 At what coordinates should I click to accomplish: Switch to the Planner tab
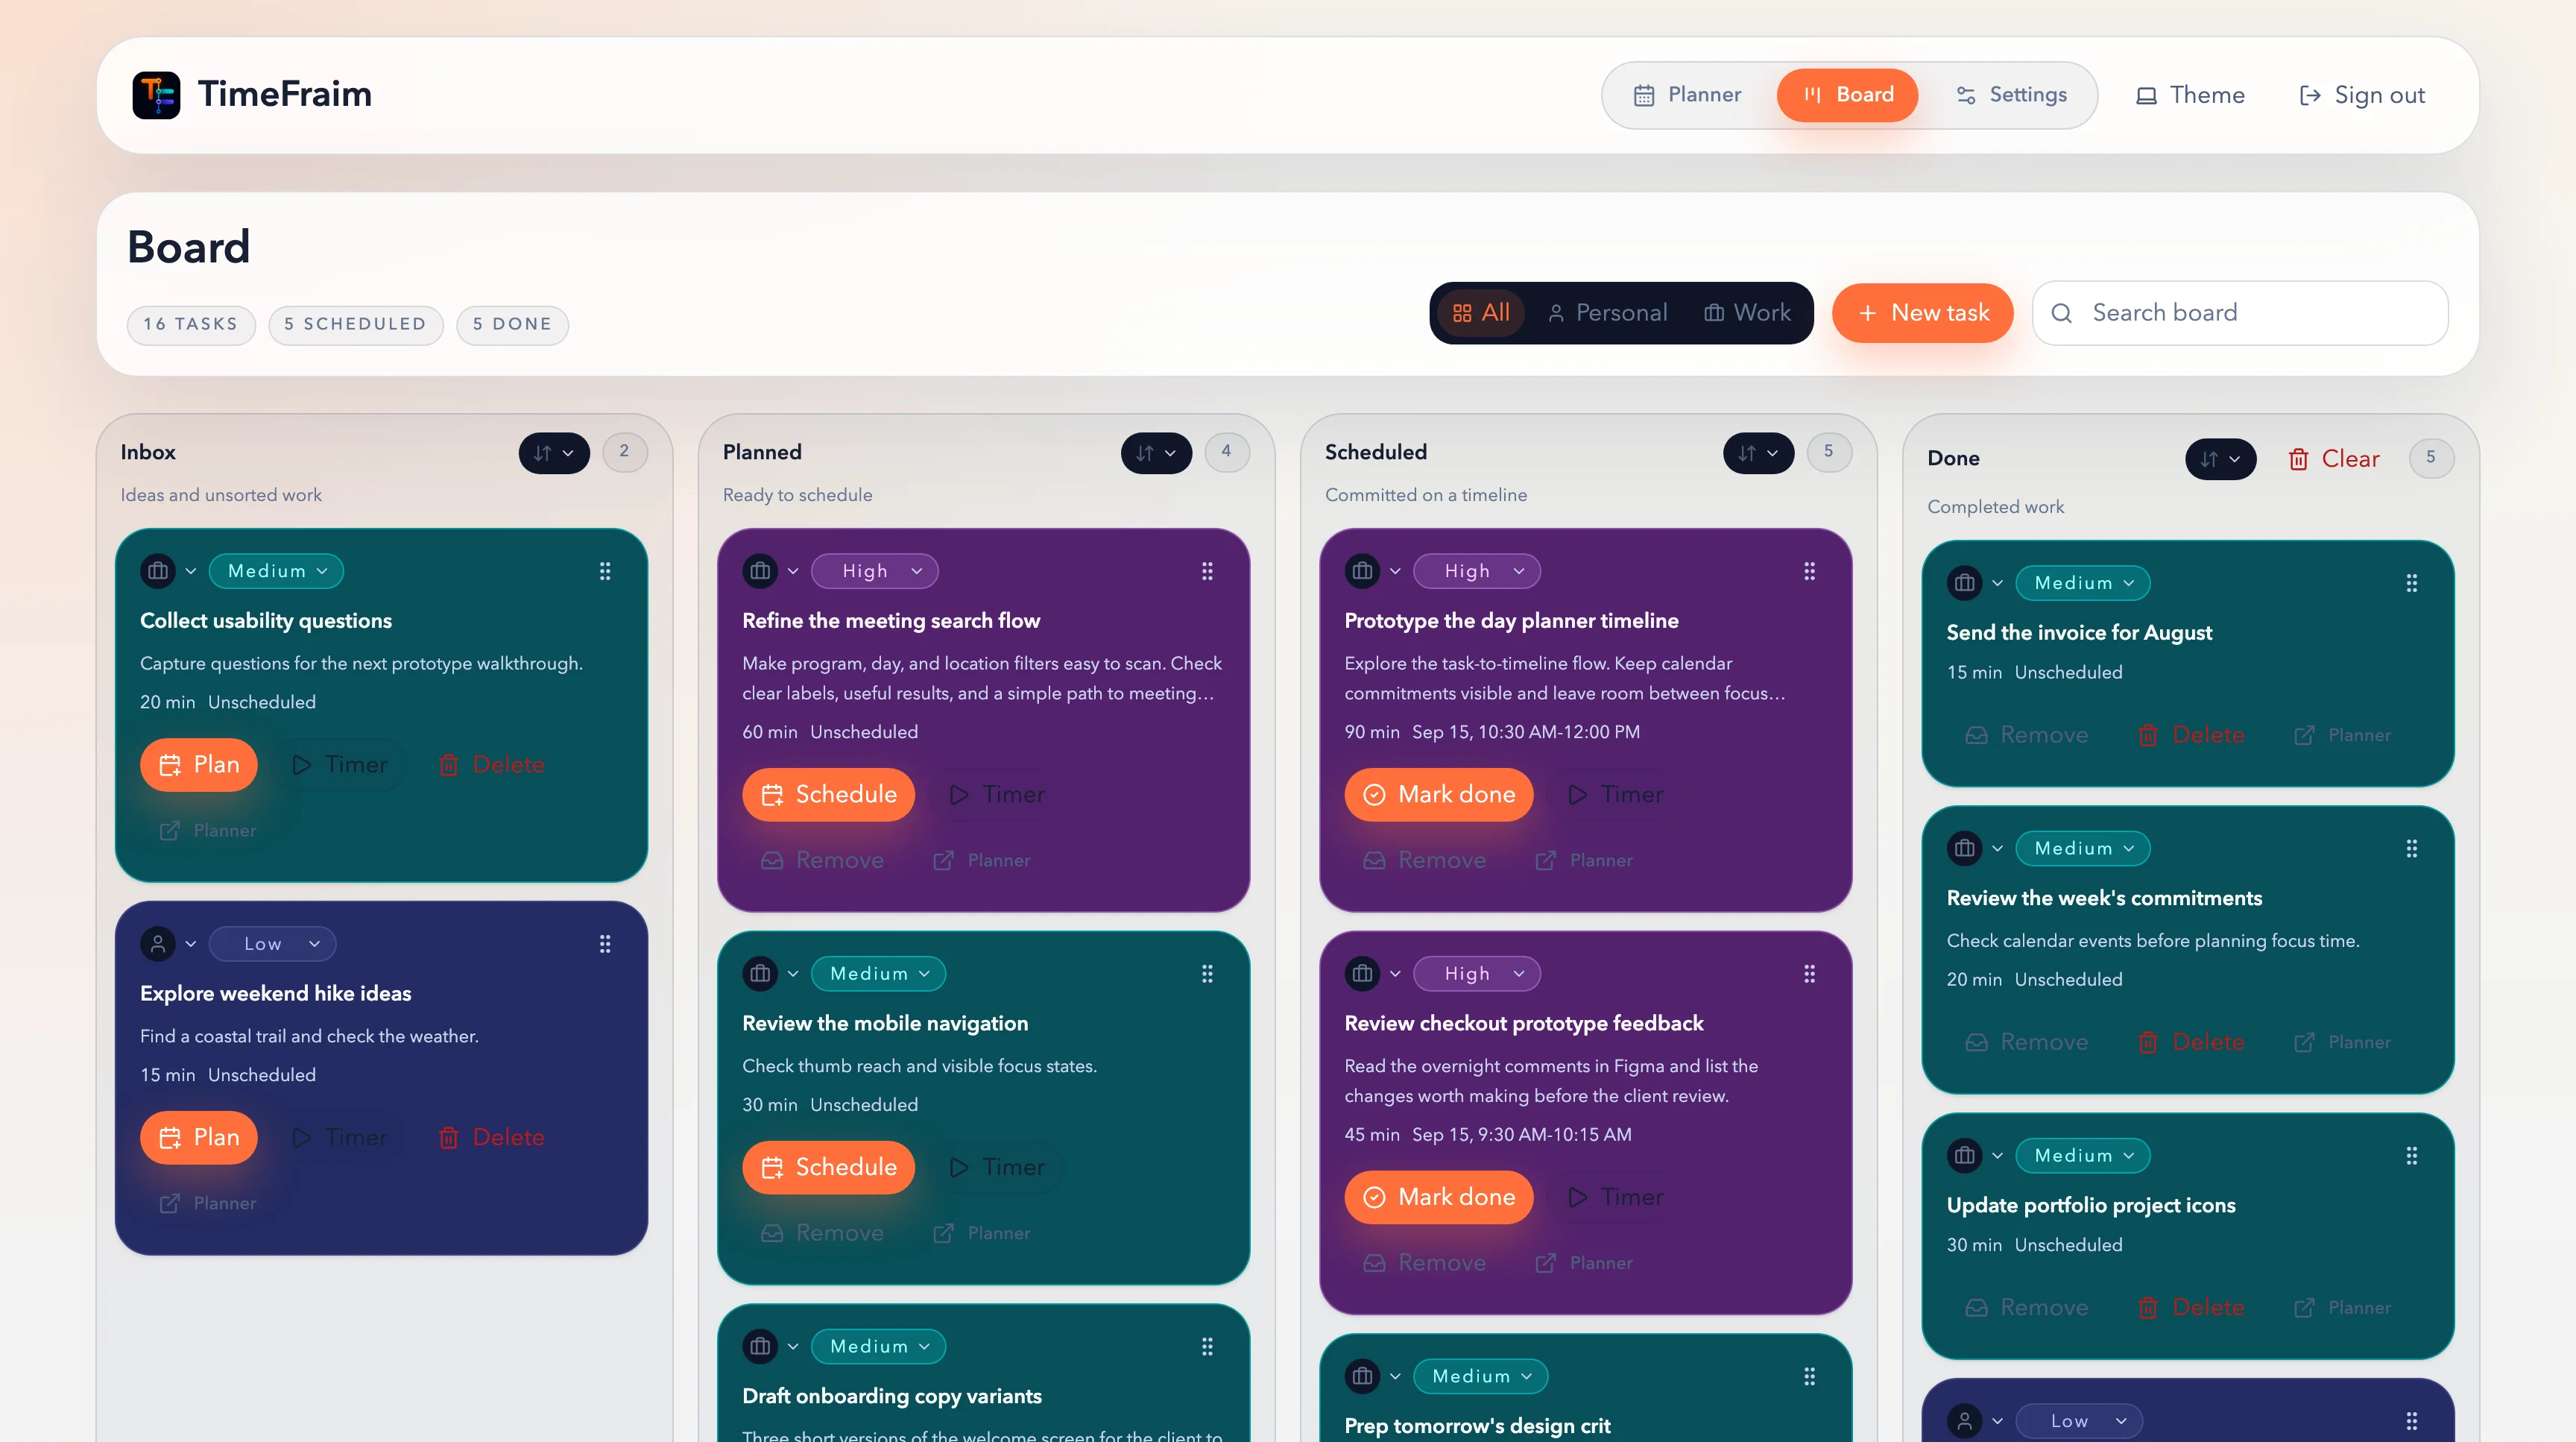point(1687,95)
